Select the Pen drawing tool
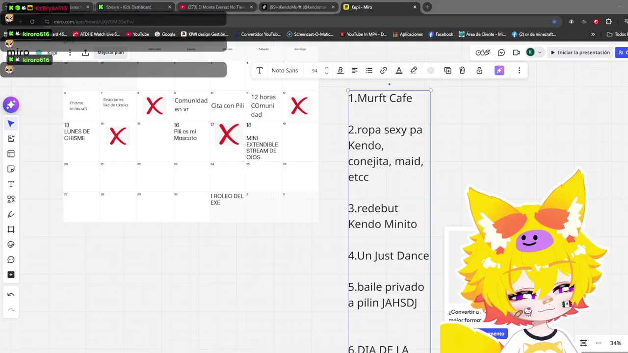628x353 pixels. (11, 214)
